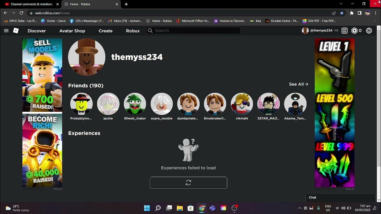
Task: Open jackie friend avatar
Action: point(108,104)
